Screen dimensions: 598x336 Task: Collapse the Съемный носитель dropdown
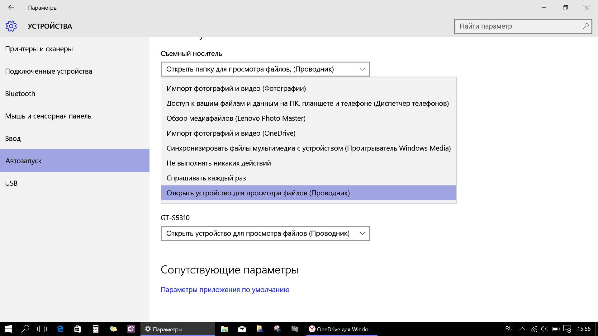pyautogui.click(x=265, y=69)
